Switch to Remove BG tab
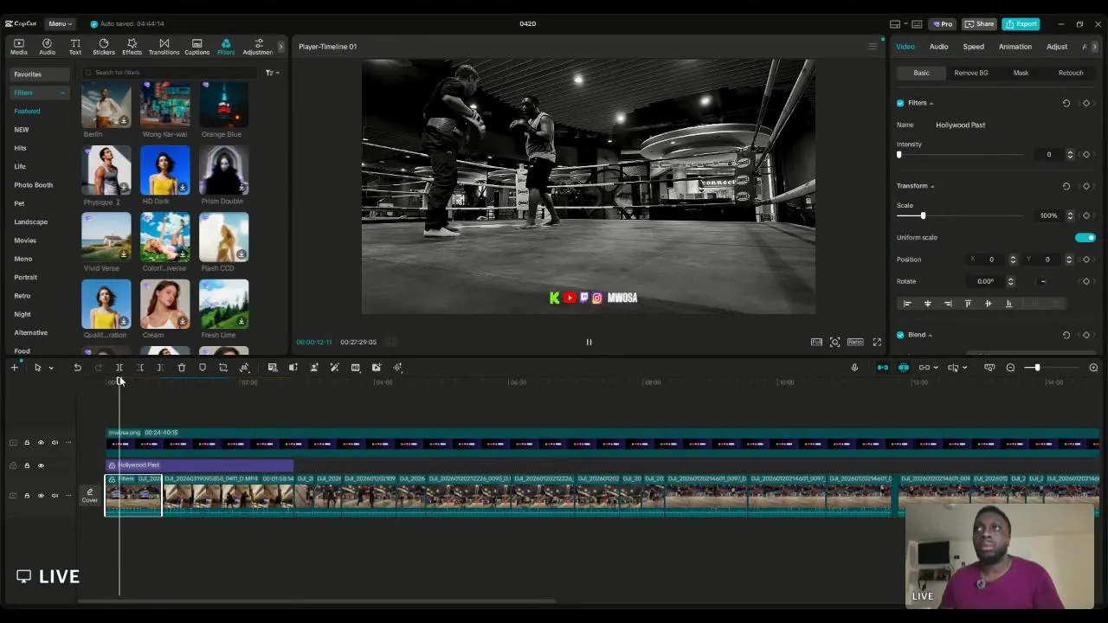Viewport: 1108px width, 623px height. coord(971,74)
